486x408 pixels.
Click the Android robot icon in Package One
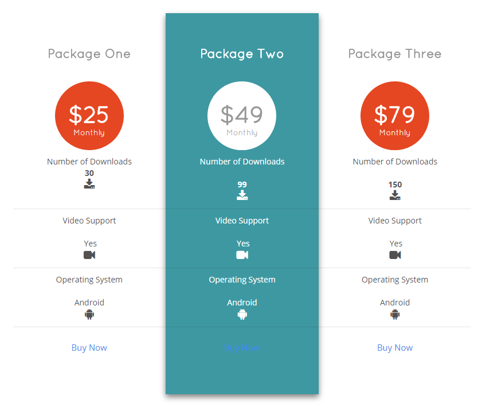(x=89, y=315)
